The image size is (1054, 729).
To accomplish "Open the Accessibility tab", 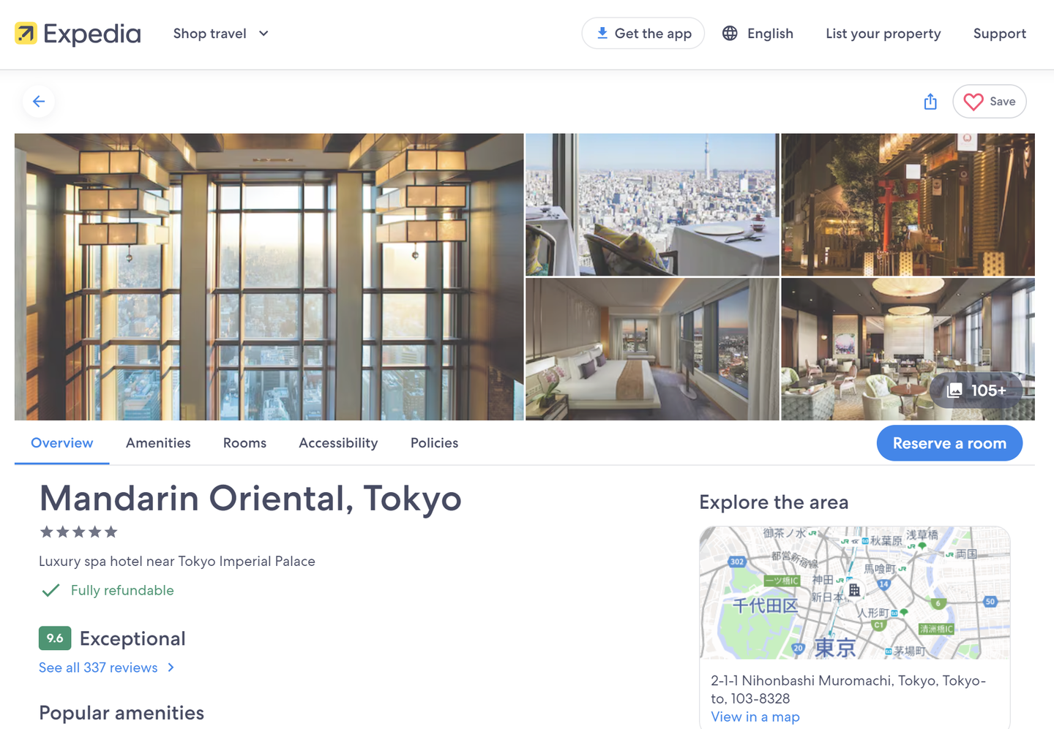I will click(338, 443).
